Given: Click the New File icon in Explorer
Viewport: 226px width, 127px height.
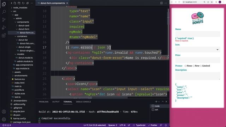Looking at the screenshot, I should tap(15, 3).
